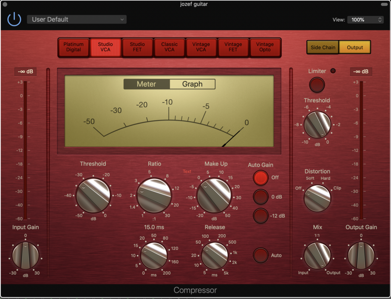Select the Studio FET compressor model

tap(137, 47)
